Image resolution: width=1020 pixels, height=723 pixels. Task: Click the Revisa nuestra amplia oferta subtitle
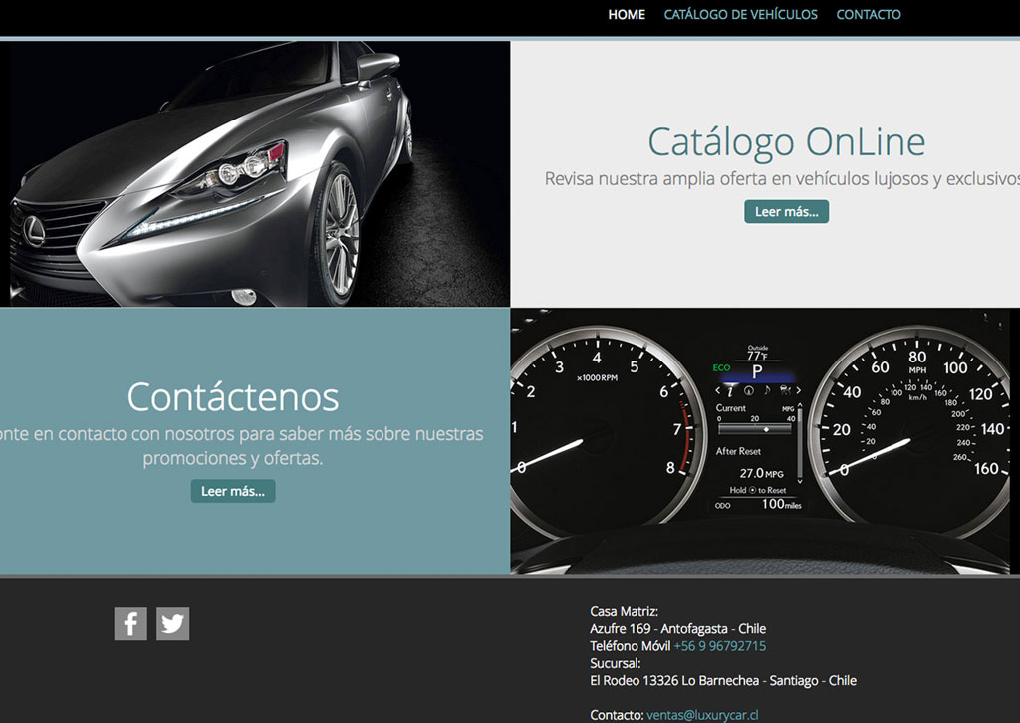(x=782, y=179)
